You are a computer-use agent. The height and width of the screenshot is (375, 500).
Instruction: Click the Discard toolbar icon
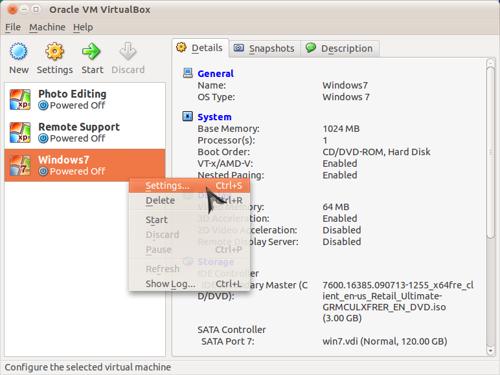tap(128, 51)
